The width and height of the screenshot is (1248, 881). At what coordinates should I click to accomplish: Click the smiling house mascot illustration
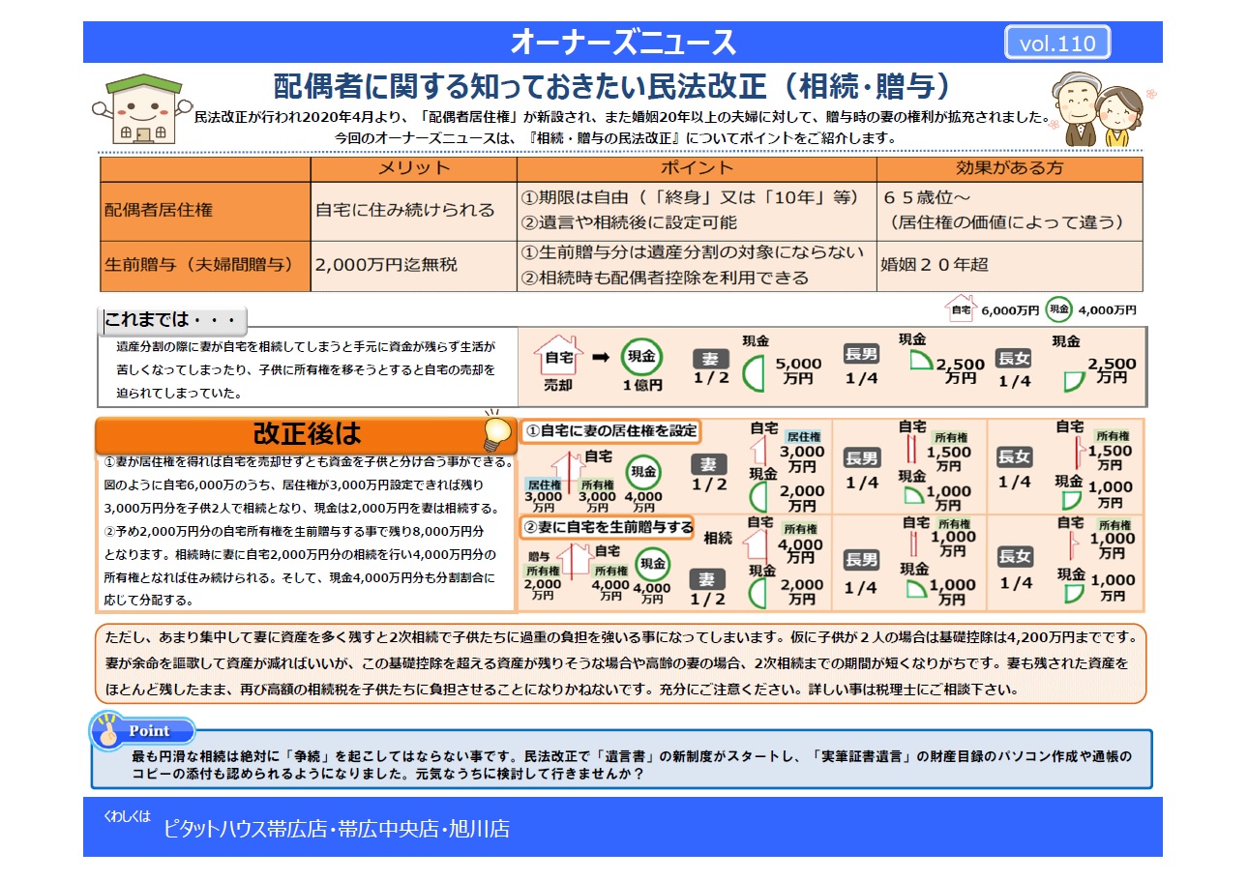coord(142,107)
